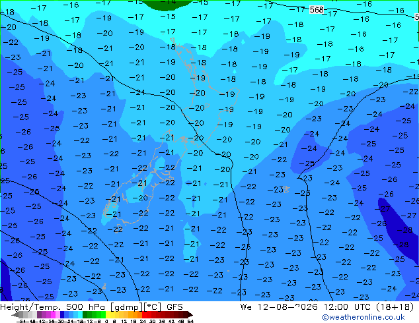Viewport: 419px width, 323px height.
Task: Click the 568 height contour label
Action: [x=317, y=10]
